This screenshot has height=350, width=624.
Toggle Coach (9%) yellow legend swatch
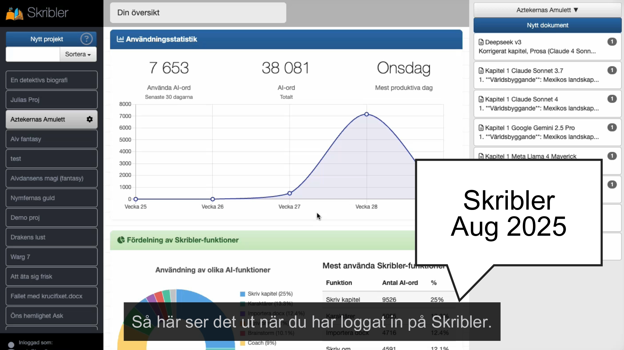[243, 343]
